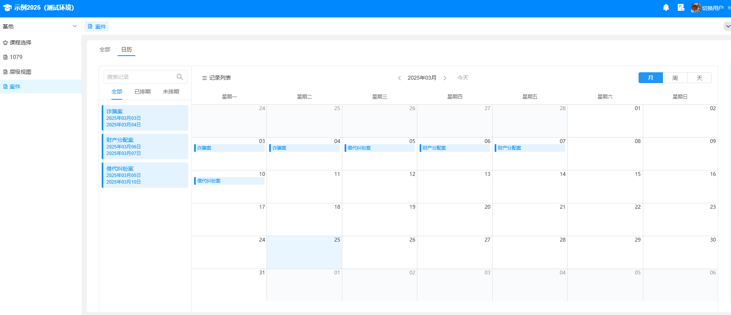Select the 财产分配案 record card

[145, 146]
